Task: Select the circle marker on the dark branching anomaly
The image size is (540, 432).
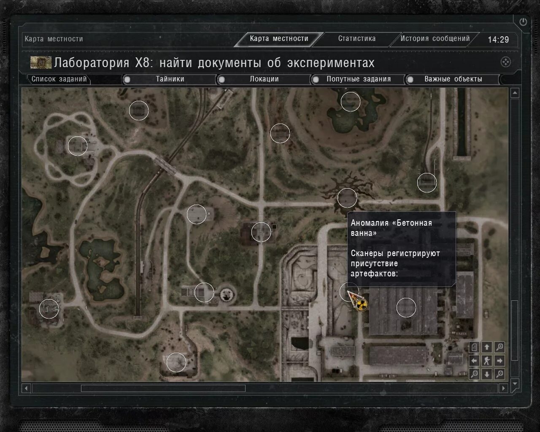Action: tap(347, 198)
